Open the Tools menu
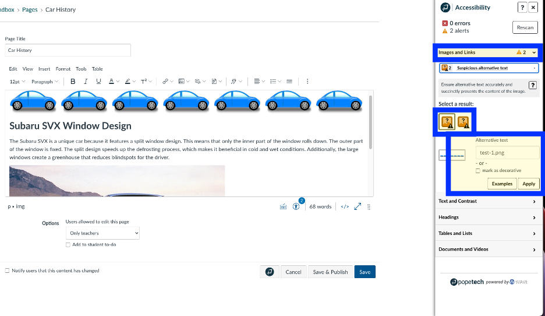 (x=81, y=69)
